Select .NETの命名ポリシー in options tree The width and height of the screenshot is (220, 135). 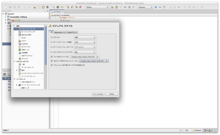click(x=29, y=82)
